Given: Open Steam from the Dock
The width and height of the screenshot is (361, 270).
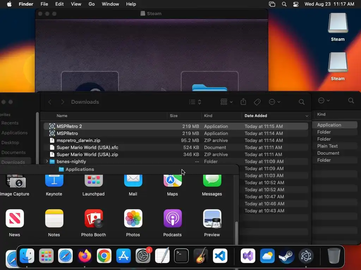Looking at the screenshot, I should (x=287, y=256).
